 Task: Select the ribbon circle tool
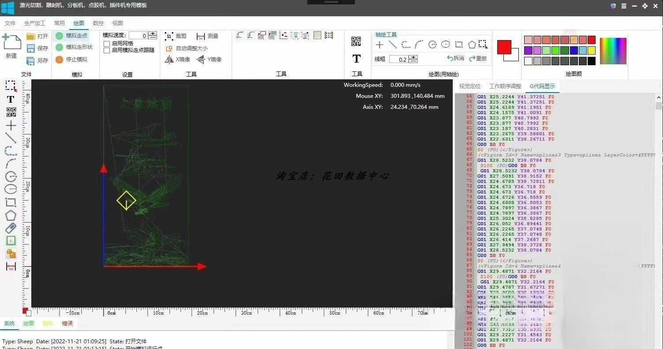(432, 45)
